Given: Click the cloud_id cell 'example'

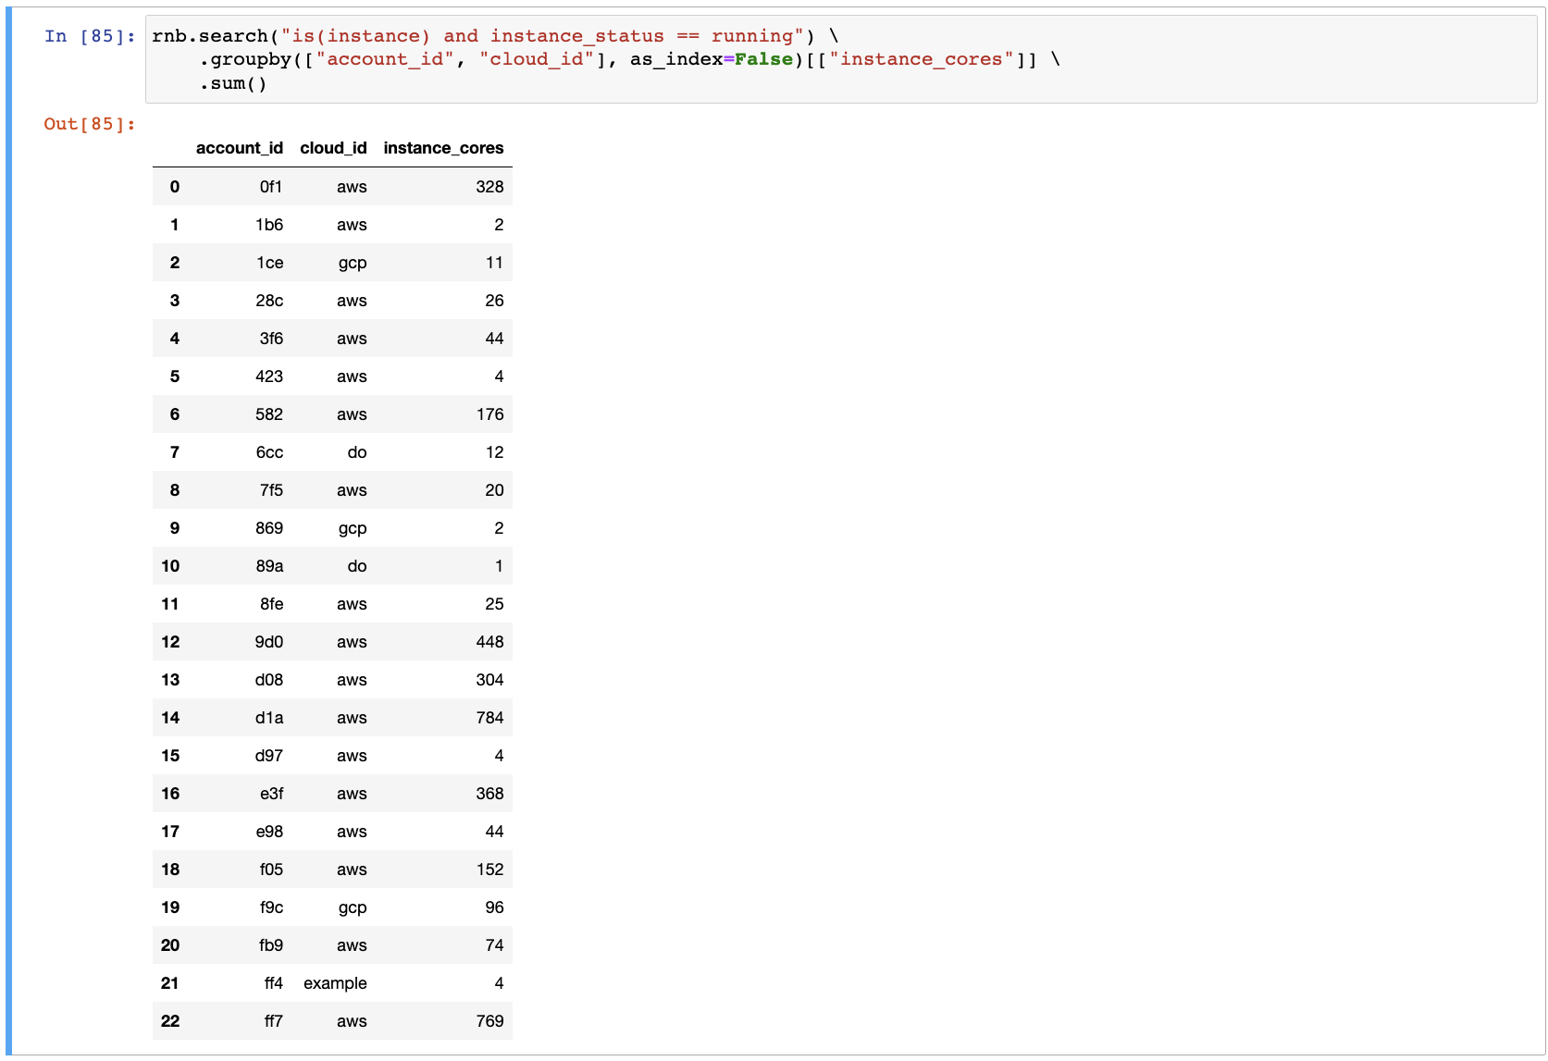Looking at the screenshot, I should (335, 983).
